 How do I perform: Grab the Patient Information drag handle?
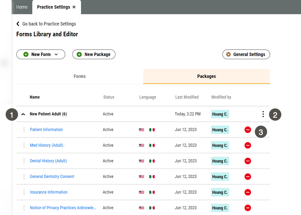[x=24, y=130]
